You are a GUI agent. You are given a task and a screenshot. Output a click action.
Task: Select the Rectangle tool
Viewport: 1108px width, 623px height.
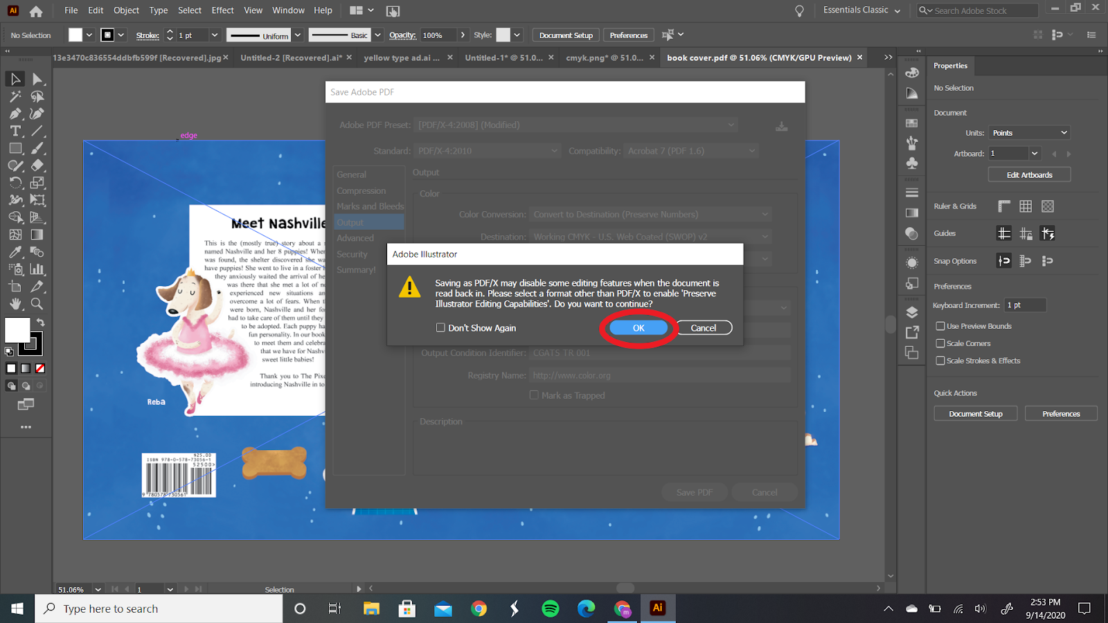[15, 148]
